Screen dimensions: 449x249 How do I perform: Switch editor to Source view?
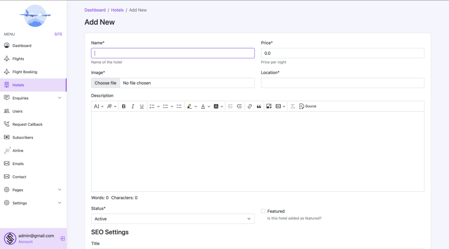307,106
